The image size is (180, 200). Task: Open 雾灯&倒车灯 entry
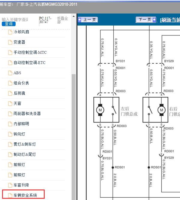point(25,144)
